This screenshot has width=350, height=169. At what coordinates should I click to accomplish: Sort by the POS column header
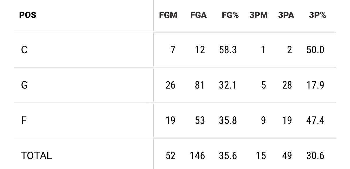click(x=28, y=15)
